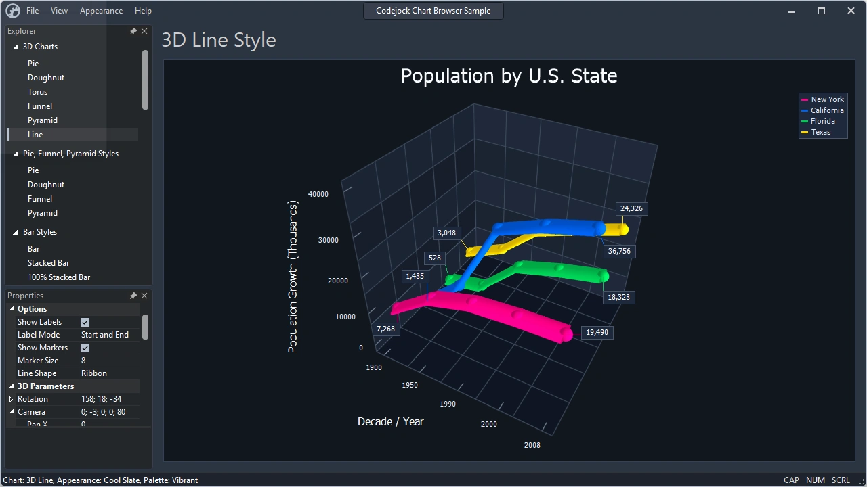The width and height of the screenshot is (867, 487).
Task: Collapse the Camera property
Action: 11,412
